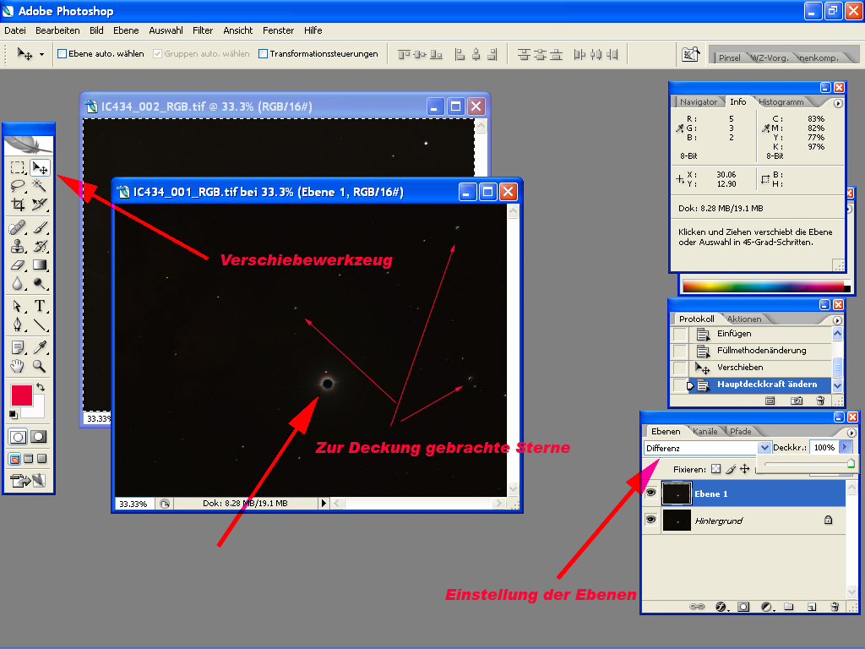
Task: Toggle history brush source box for Einfügen
Action: (x=680, y=334)
